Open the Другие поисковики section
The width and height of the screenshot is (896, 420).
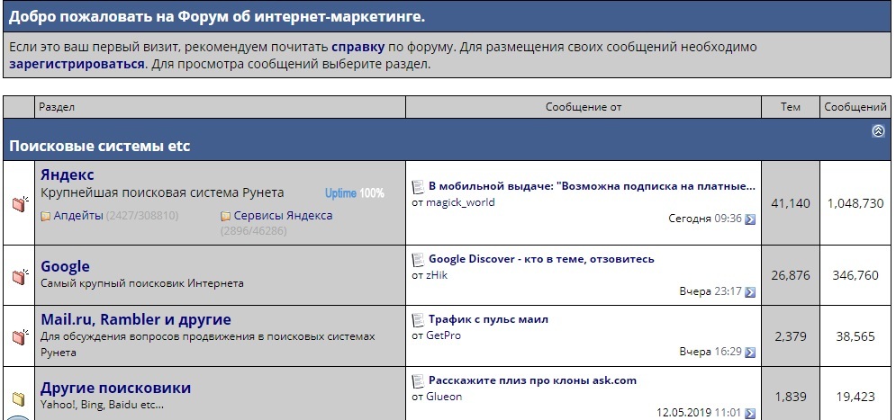(116, 388)
